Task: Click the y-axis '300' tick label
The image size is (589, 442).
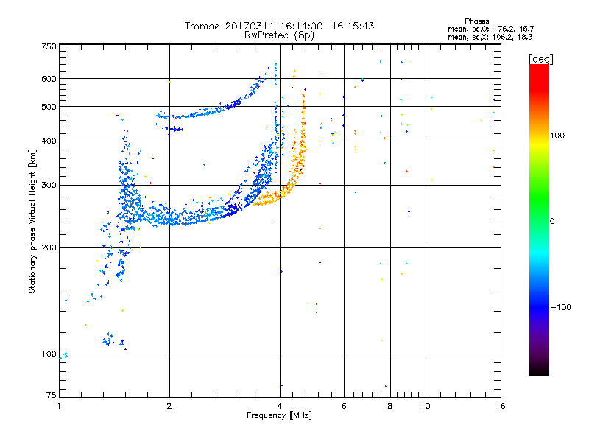Action: pyautogui.click(x=49, y=185)
